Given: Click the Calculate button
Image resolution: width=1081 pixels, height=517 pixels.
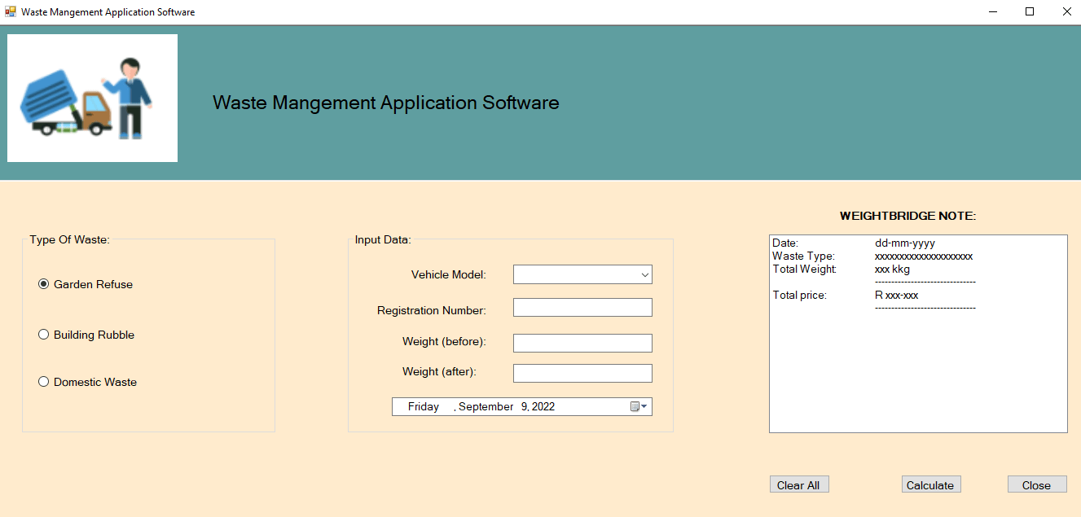Looking at the screenshot, I should coord(930,484).
